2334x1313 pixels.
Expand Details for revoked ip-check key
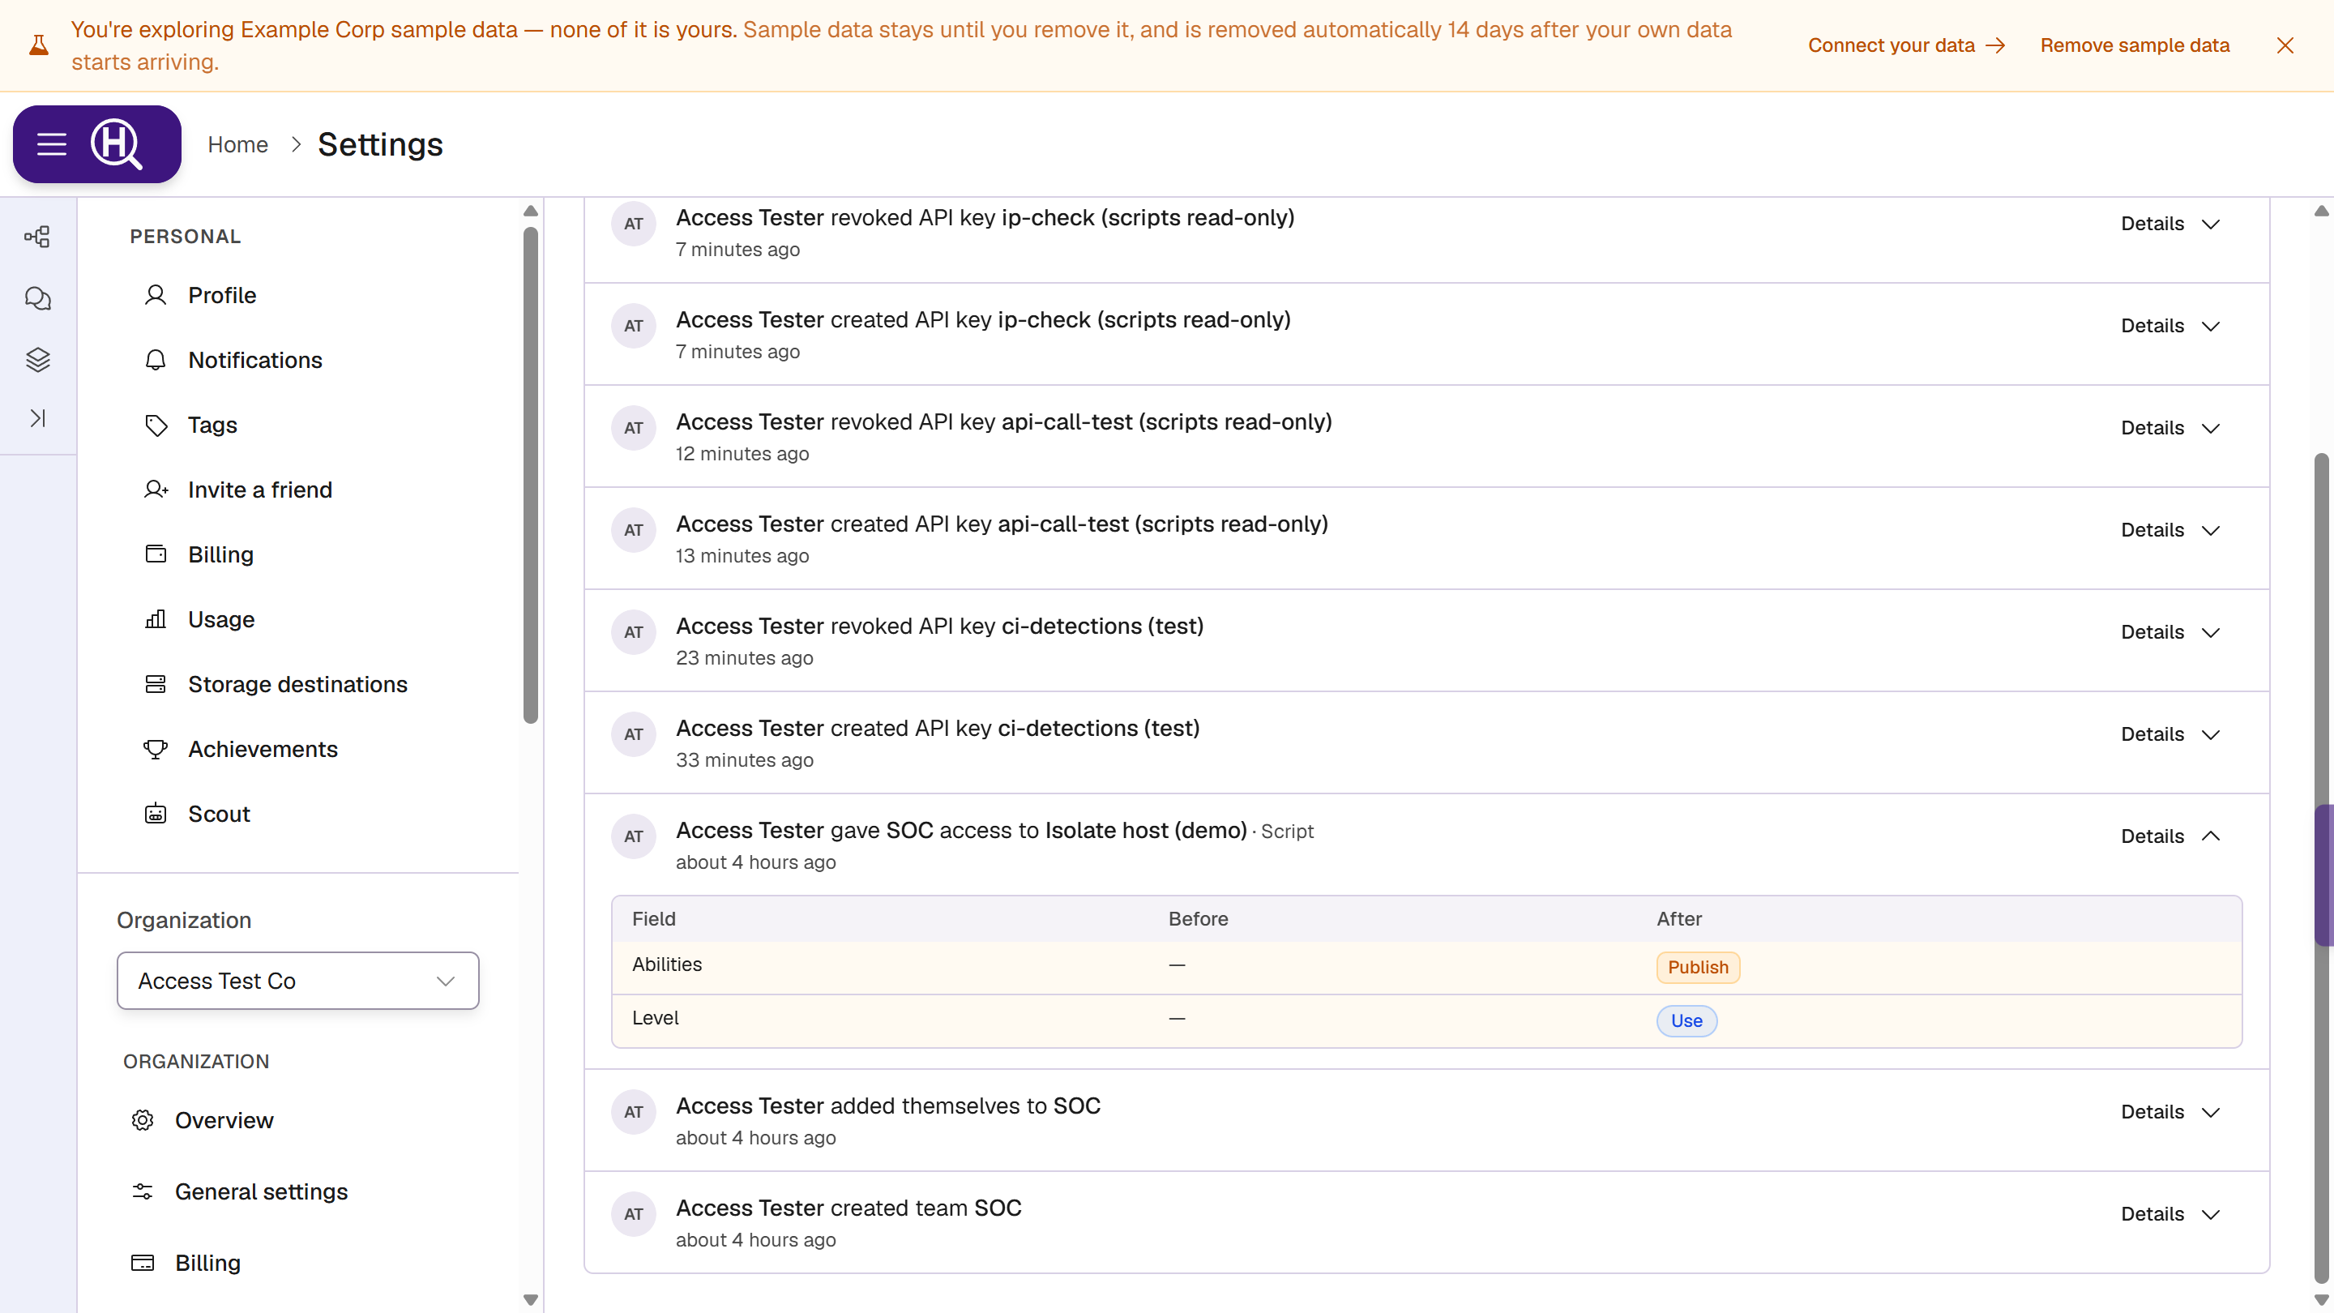2170,224
